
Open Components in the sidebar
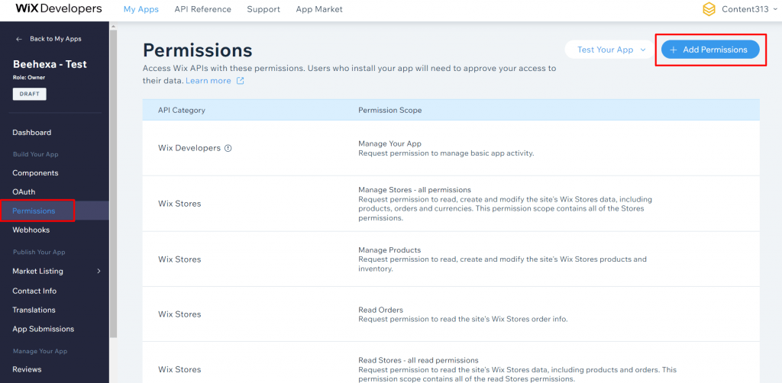click(x=35, y=173)
